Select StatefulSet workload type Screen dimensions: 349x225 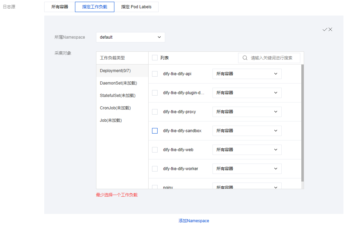click(x=117, y=96)
